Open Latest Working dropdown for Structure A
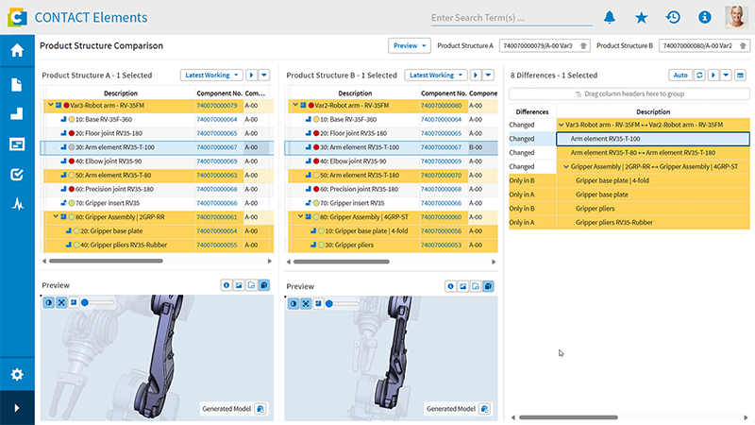The image size is (755, 425). [211, 75]
